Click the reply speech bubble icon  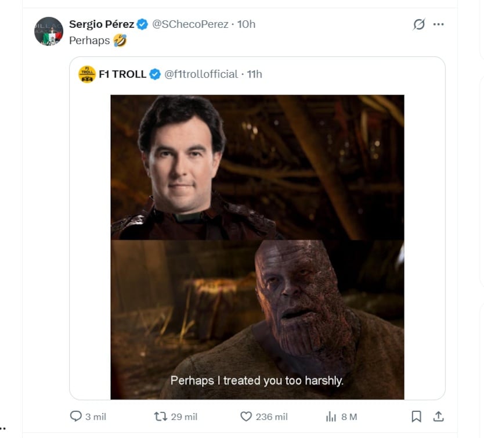tap(76, 417)
